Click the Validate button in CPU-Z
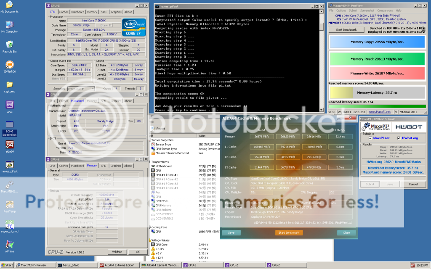This screenshot has height=269, width=431. pos(117,252)
